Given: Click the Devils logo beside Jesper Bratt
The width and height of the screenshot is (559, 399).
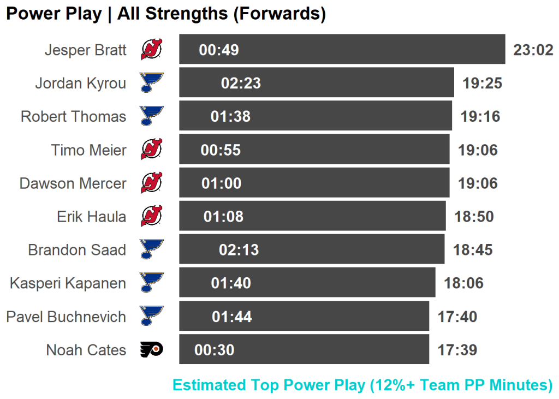Looking at the screenshot, I should [151, 50].
